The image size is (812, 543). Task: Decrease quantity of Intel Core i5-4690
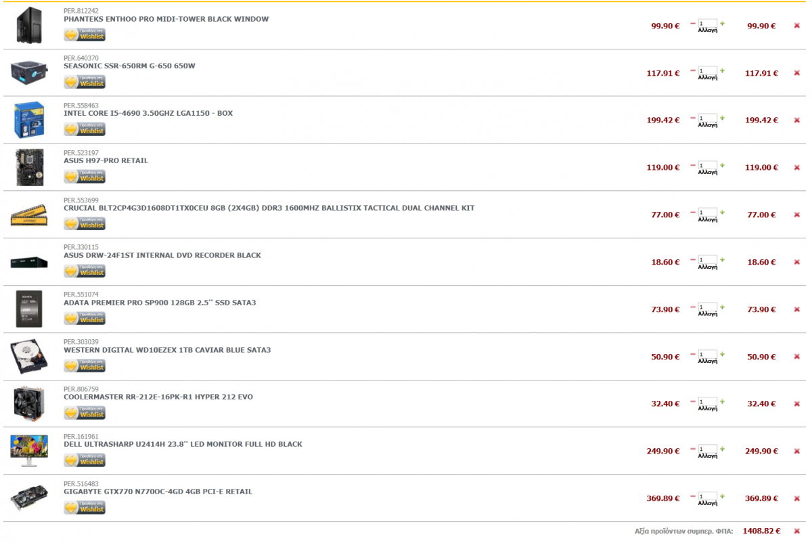pos(692,118)
